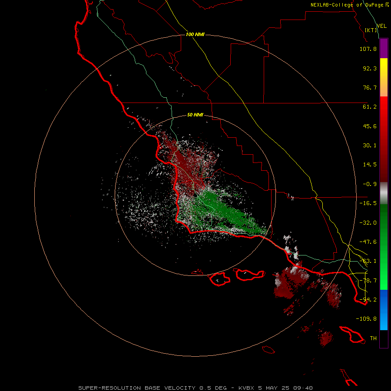
Task: Click the NEXLAB-College of DuPage credit text
Action: pos(349,5)
